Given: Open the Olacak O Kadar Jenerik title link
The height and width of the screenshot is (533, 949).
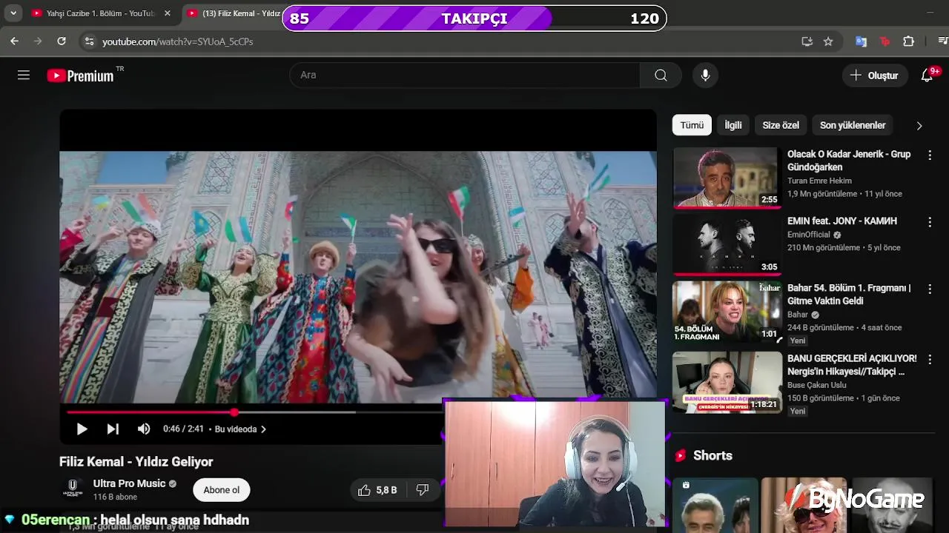Looking at the screenshot, I should 849,161.
